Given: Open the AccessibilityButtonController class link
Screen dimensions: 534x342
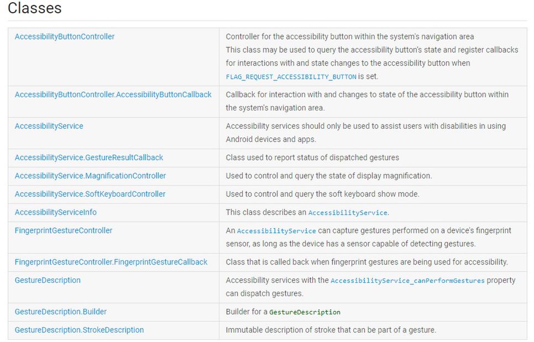Looking at the screenshot, I should (65, 36).
